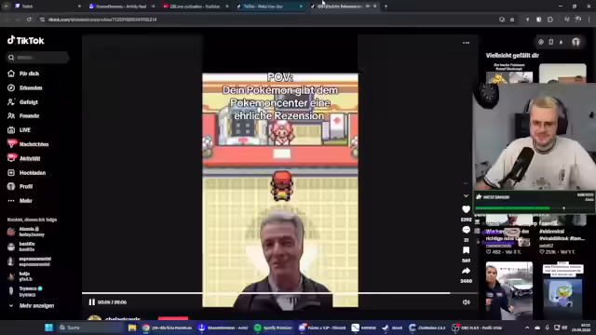Viewport: 596px width, 335px height.
Task: Follow the video creator red button
Action: coord(173,318)
